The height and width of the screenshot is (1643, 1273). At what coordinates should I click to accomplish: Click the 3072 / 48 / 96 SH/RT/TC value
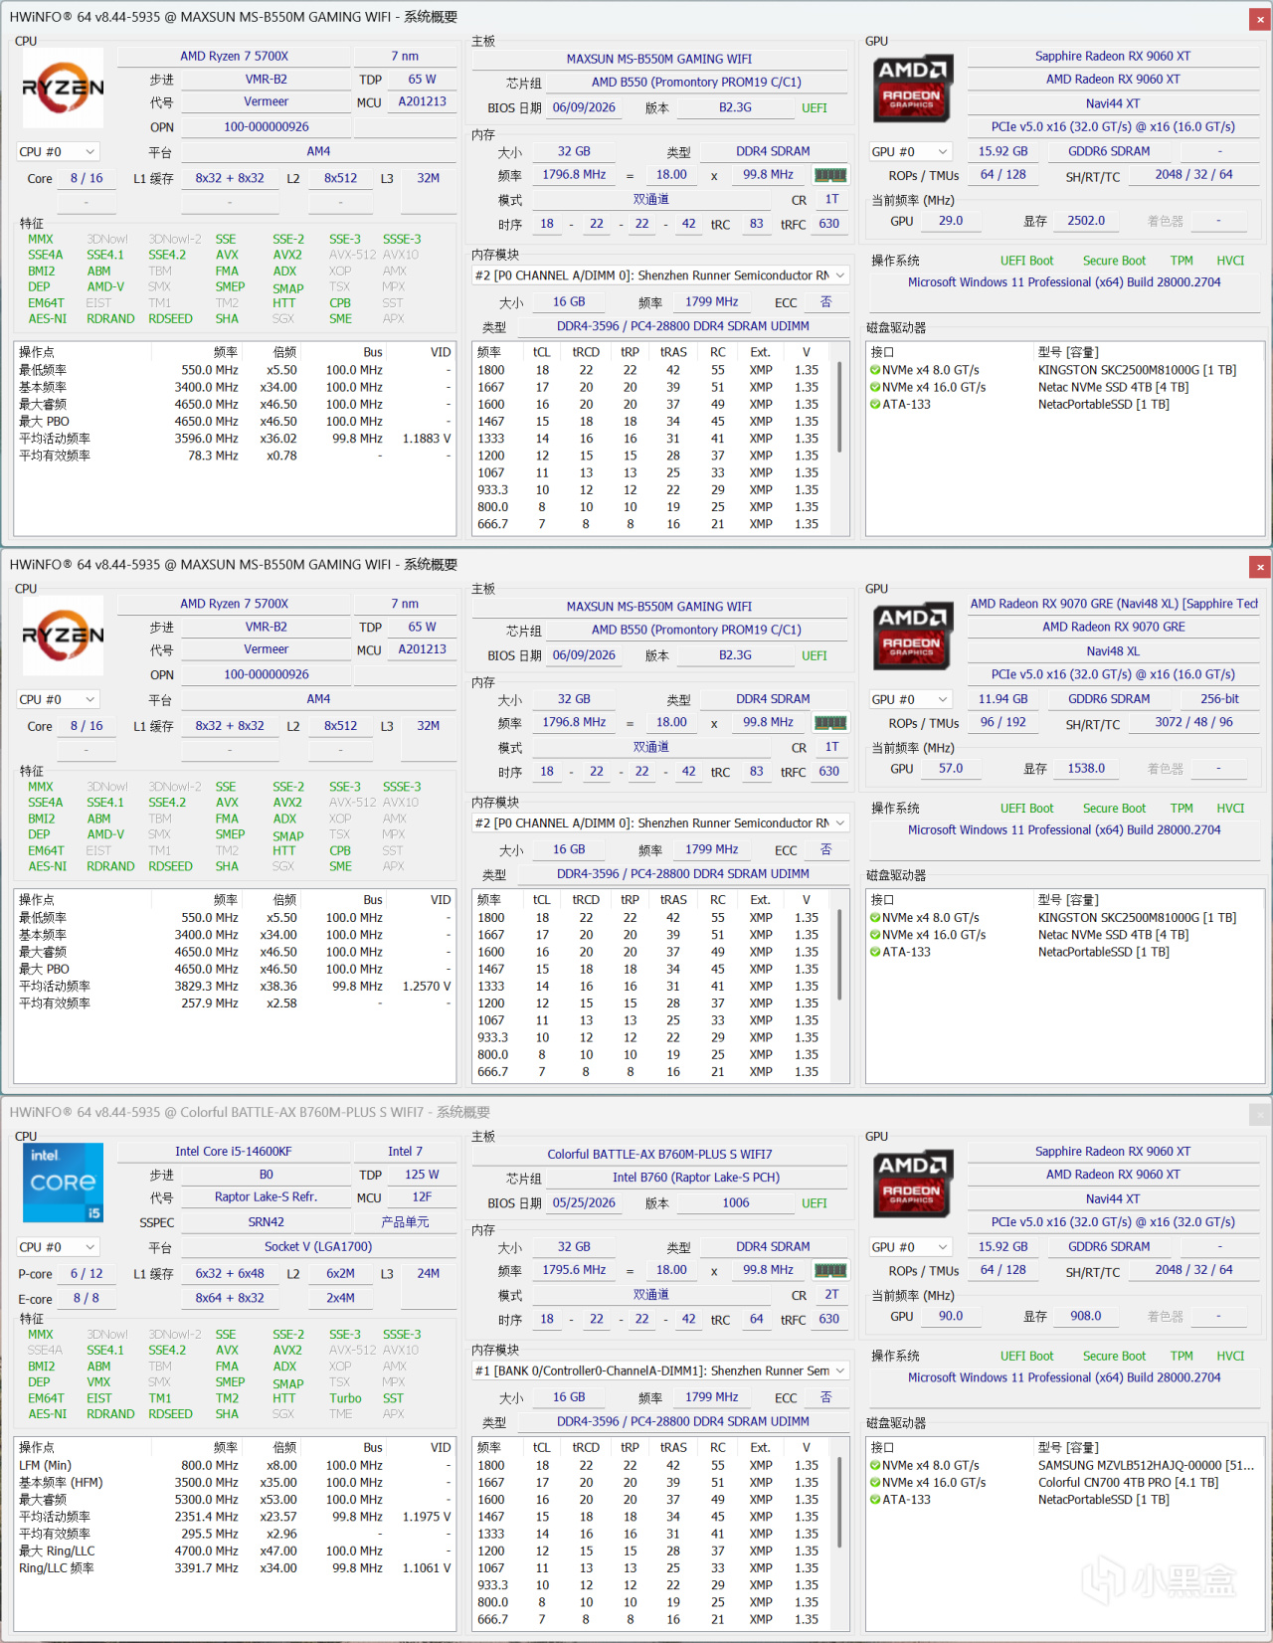pos(1193,723)
